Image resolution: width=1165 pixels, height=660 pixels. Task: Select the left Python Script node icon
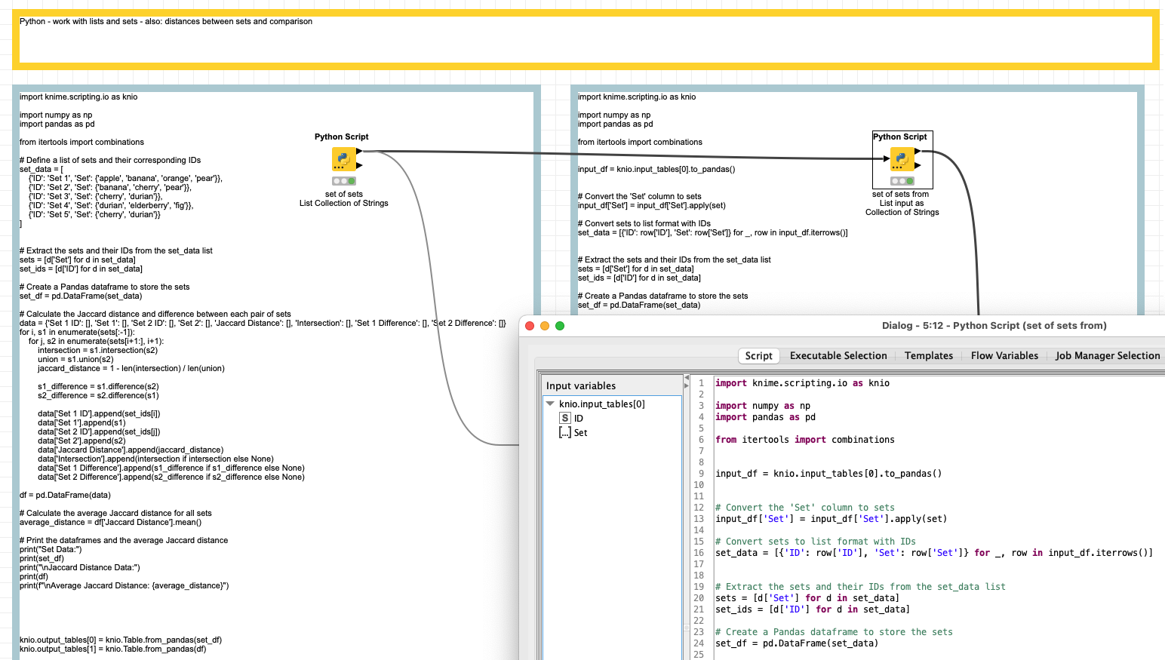tap(344, 159)
